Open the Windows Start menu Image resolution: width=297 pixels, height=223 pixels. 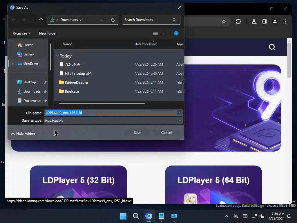(x=123, y=216)
